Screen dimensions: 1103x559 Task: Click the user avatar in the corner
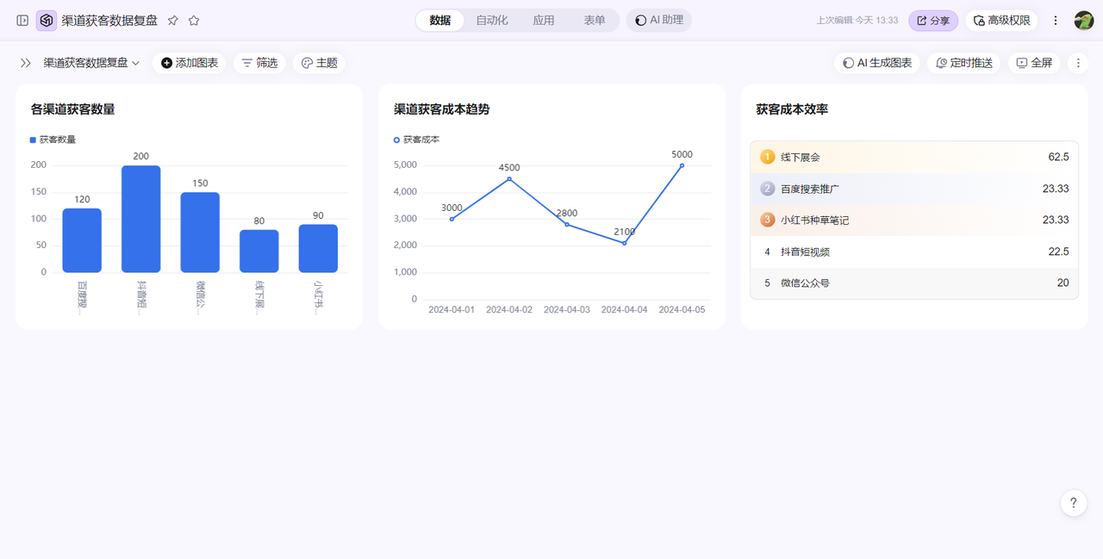[1083, 20]
